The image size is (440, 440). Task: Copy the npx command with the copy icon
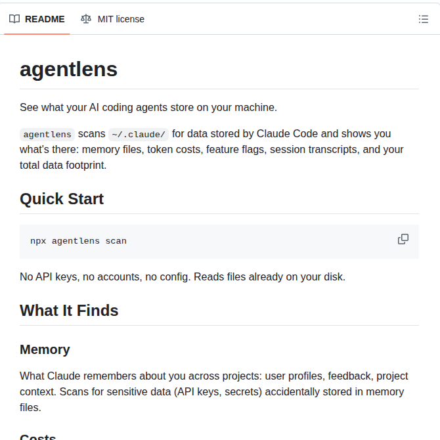click(403, 239)
